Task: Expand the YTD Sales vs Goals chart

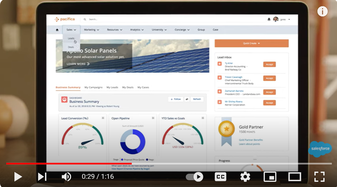Action: [203, 118]
